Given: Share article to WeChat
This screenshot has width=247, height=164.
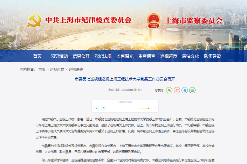Looking at the screenshot, I should [169, 90].
